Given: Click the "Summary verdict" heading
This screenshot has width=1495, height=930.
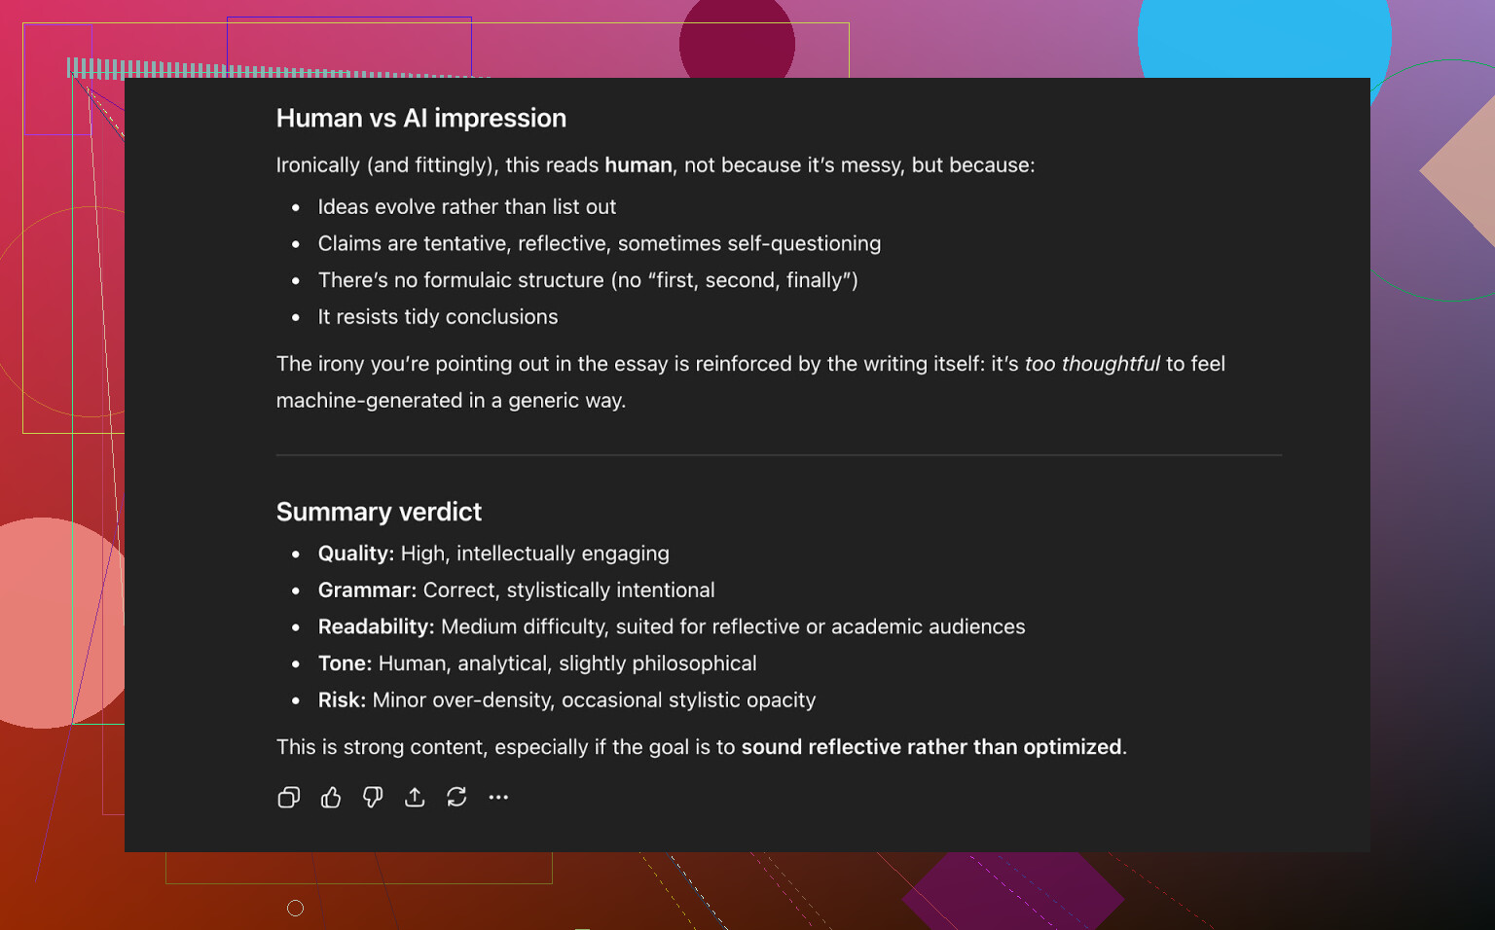Looking at the screenshot, I should (379, 512).
